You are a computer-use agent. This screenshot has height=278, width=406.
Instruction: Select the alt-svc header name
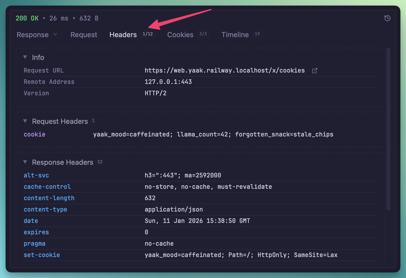(36, 175)
